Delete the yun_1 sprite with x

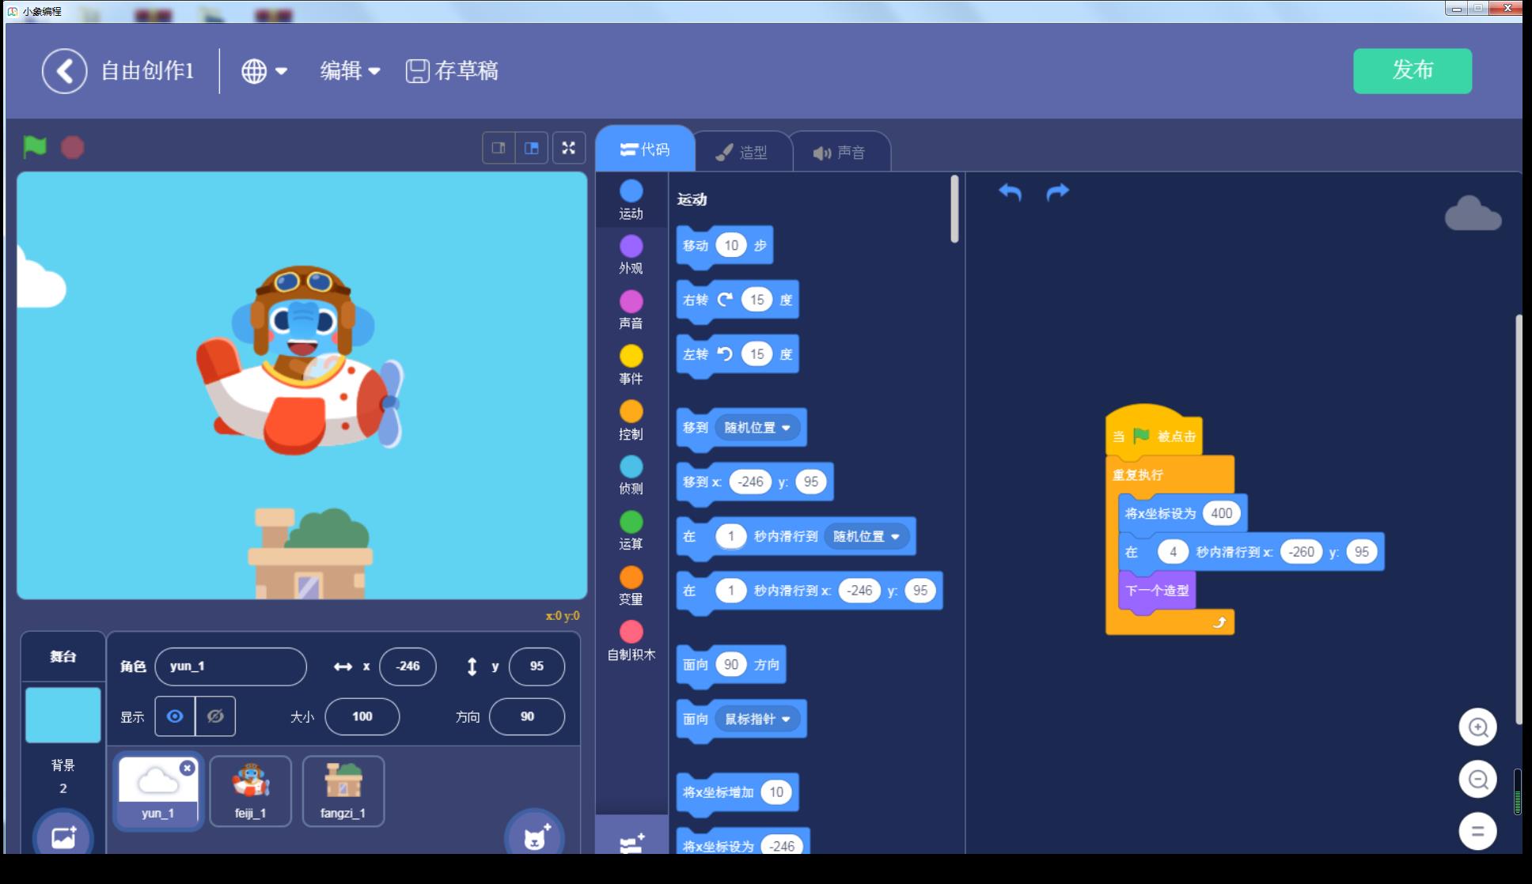click(x=187, y=768)
